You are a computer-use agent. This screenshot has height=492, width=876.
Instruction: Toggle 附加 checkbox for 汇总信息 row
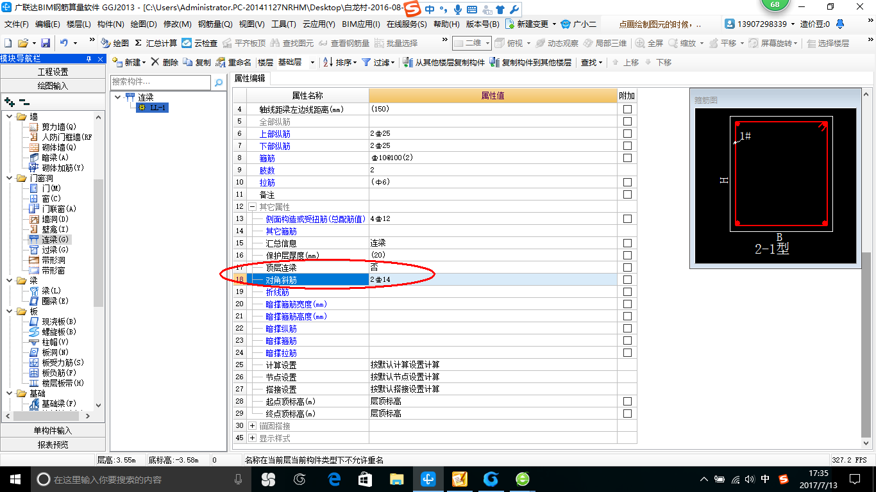[x=627, y=243]
